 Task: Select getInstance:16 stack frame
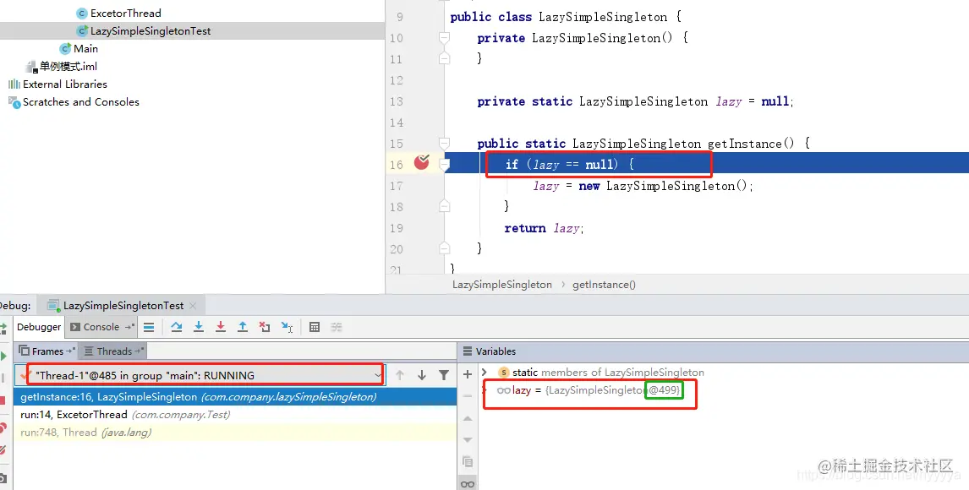[x=235, y=397]
